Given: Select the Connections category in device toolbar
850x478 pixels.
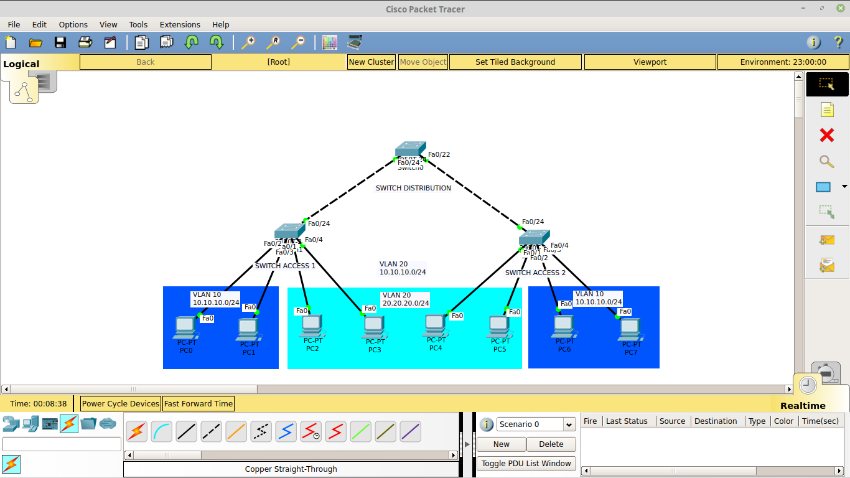Looking at the screenshot, I should coord(68,424).
